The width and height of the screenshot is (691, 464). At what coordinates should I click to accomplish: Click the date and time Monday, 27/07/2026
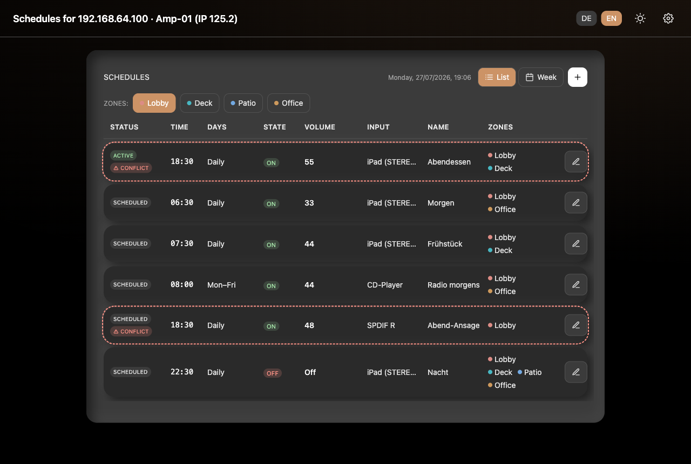[x=430, y=78]
